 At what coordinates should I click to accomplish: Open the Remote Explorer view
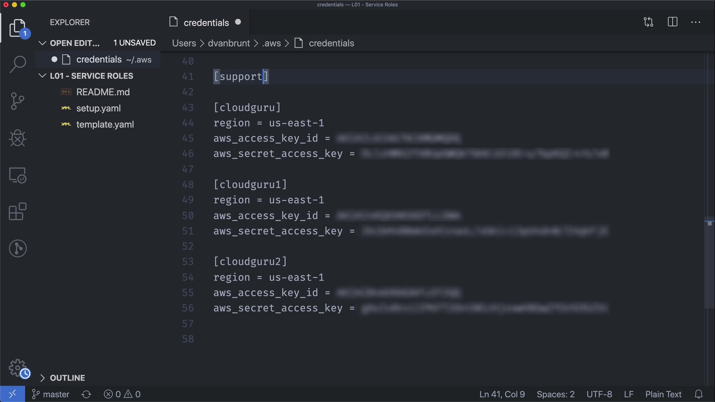[x=18, y=175]
